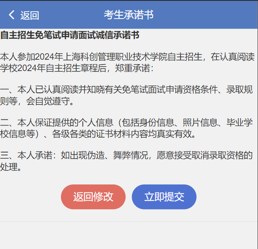
Task: Click the blue 立即提交 button
Action: (x=164, y=197)
